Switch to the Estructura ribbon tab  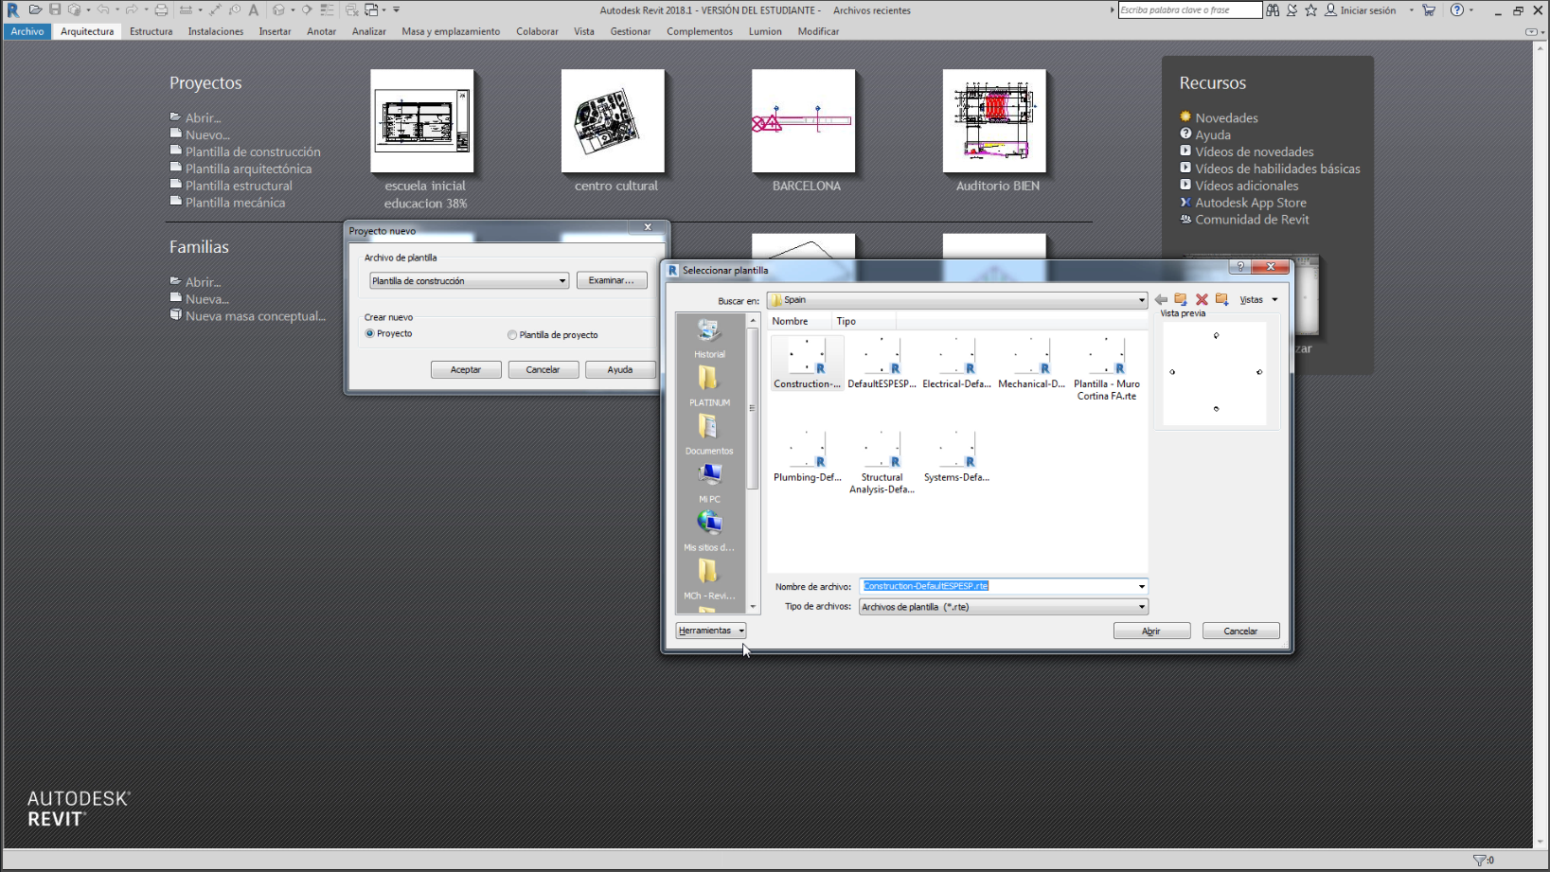[151, 31]
